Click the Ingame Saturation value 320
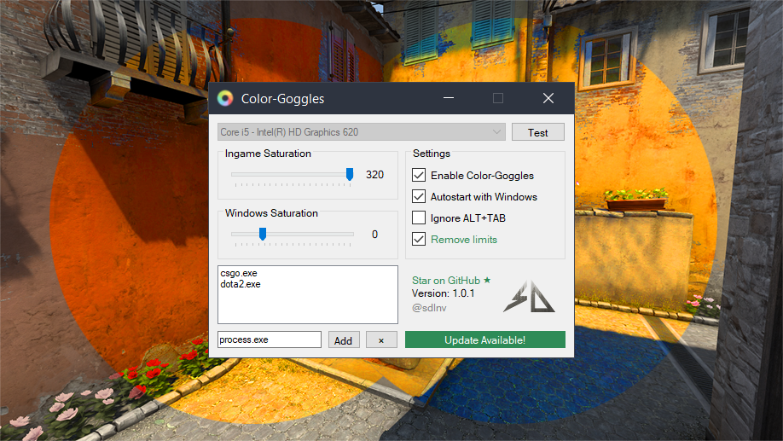 pyautogui.click(x=374, y=174)
